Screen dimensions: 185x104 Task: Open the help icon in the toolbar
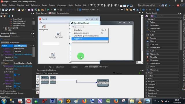point(158,10)
